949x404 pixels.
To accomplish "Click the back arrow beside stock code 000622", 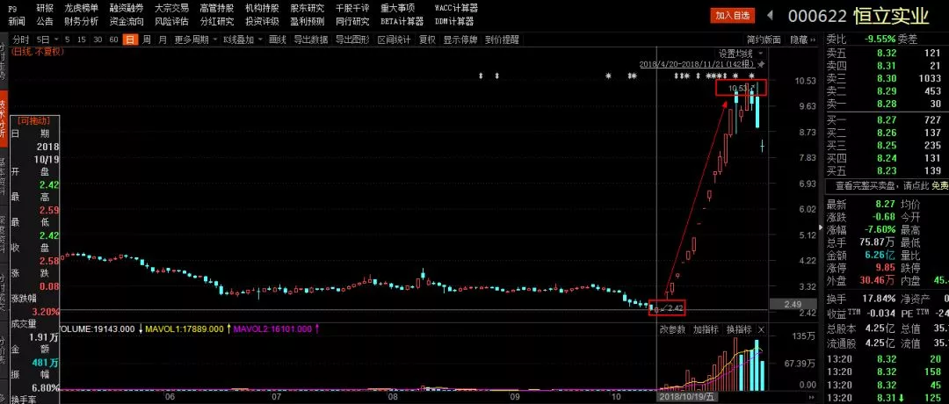I will pyautogui.click(x=771, y=15).
